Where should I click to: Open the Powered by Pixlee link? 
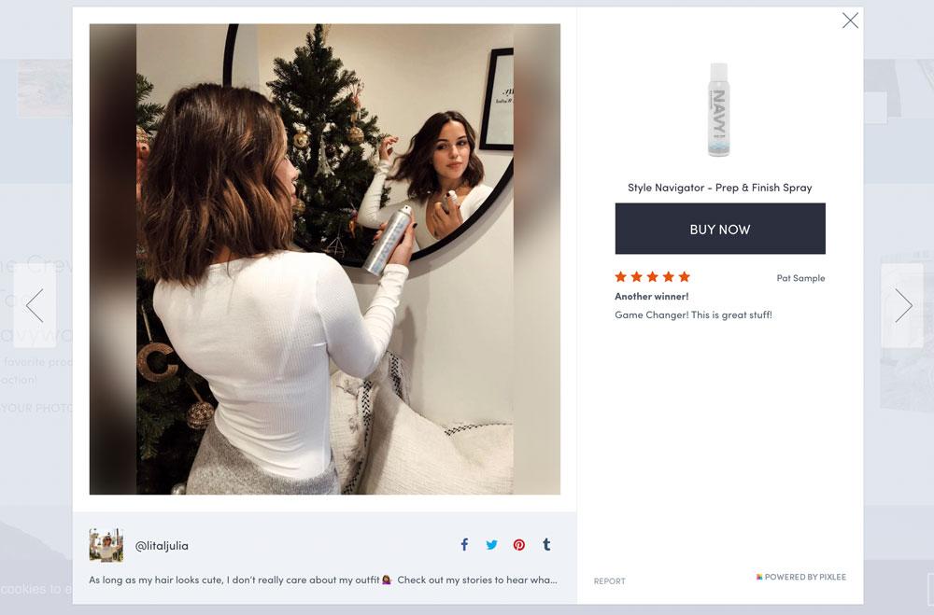[x=801, y=577]
